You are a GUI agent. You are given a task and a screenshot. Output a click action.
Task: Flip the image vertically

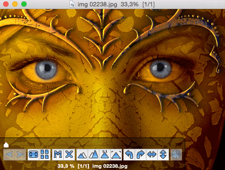pyautogui.click(x=163, y=154)
